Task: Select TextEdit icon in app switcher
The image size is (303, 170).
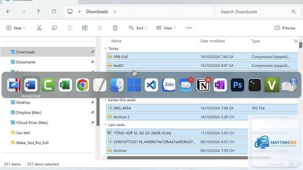Action: click(100, 85)
